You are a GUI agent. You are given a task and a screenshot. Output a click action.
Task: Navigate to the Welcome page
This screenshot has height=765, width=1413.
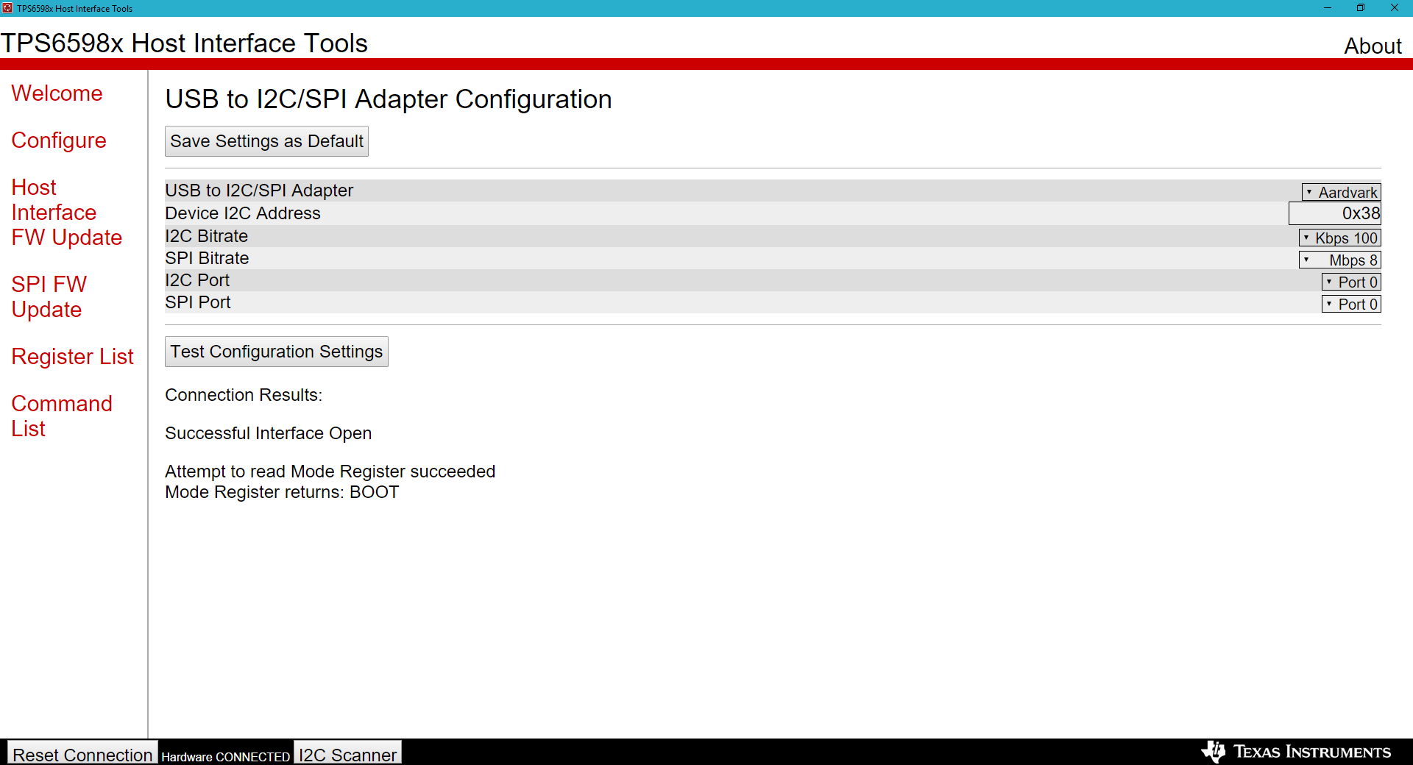click(x=57, y=93)
